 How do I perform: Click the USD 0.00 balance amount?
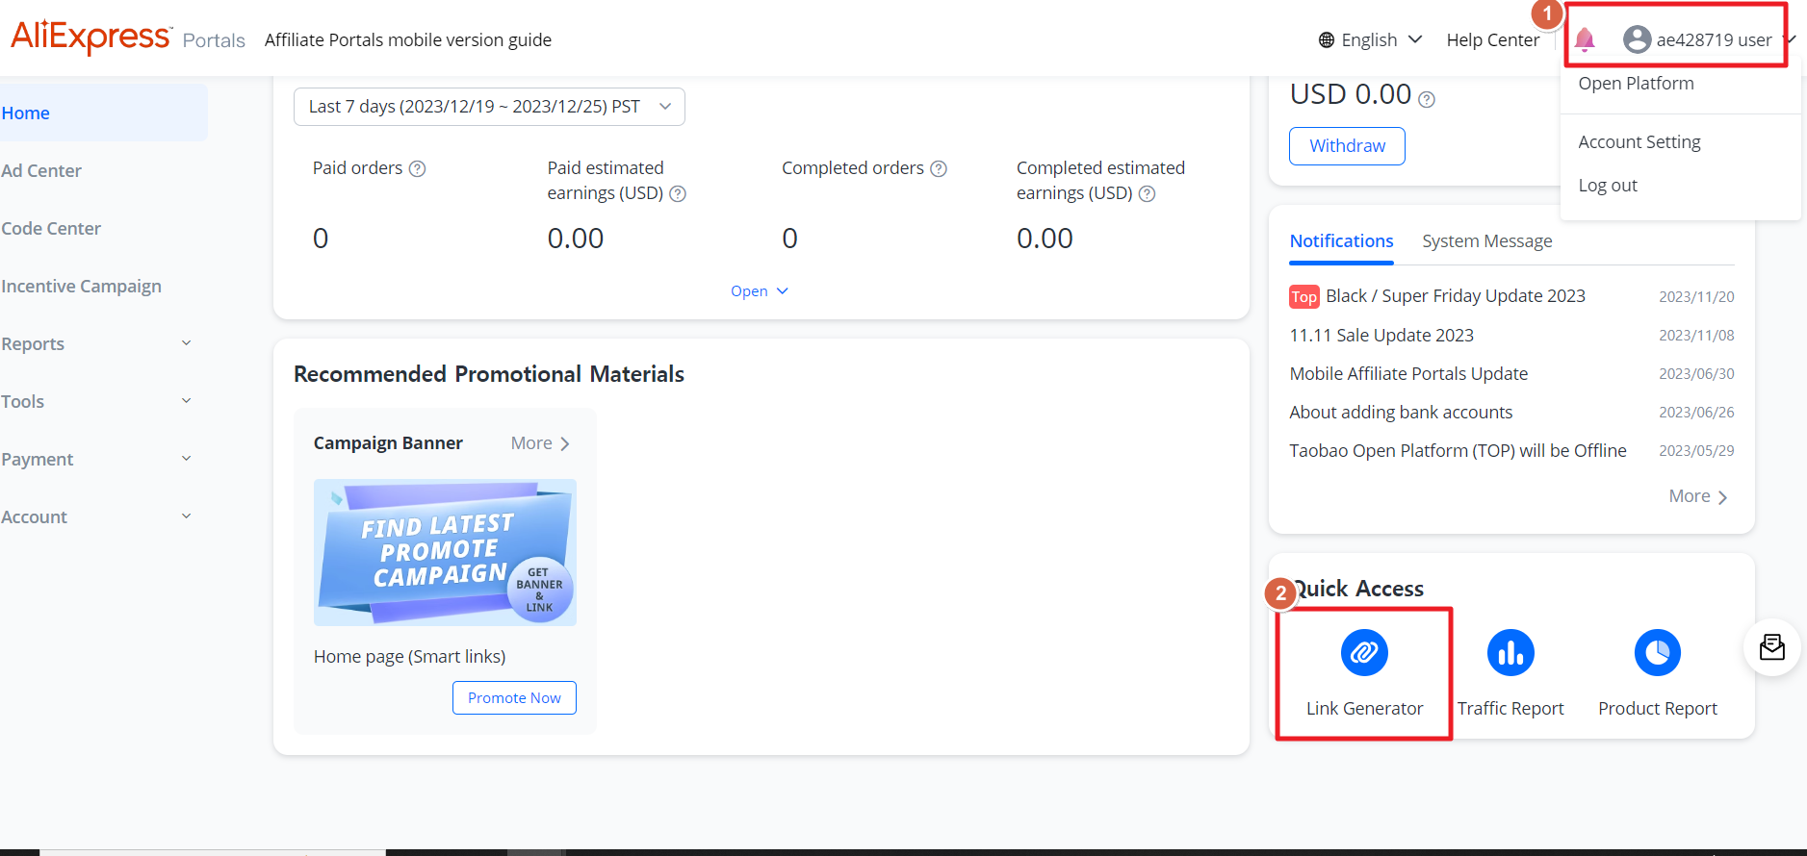click(x=1351, y=94)
